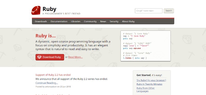Open the Documentation menu item
This screenshot has height=95, width=206.
[x=59, y=22]
